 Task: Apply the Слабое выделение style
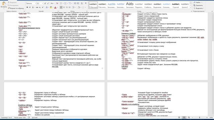pos(148,5)
